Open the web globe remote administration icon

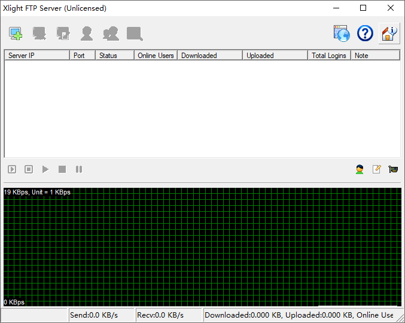(342, 33)
